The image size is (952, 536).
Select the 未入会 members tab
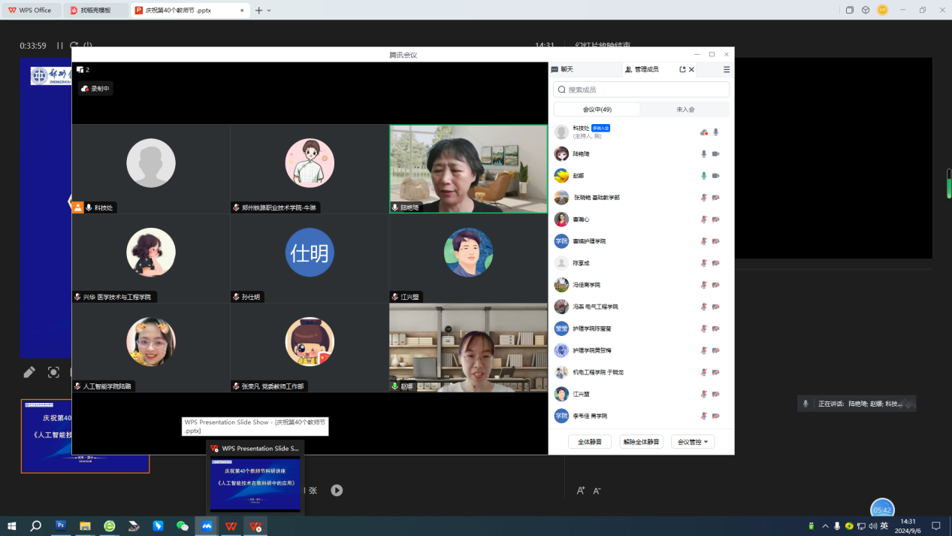tap(685, 110)
